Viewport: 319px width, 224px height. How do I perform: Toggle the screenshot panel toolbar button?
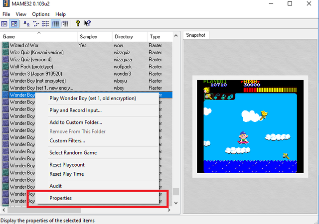14,24
